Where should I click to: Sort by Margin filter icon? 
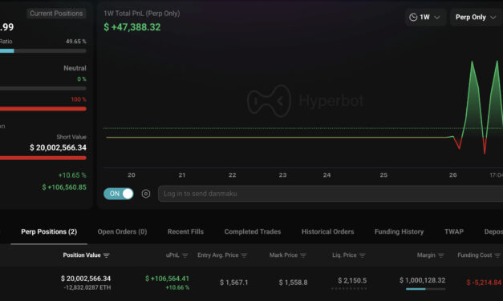tap(440, 255)
